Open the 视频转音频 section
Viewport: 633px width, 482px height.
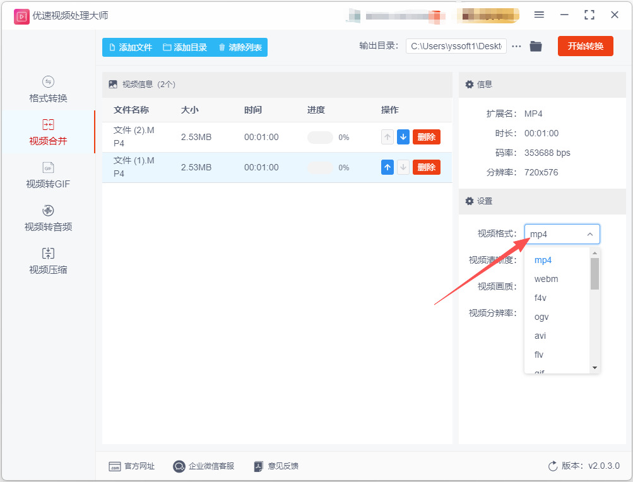click(48, 218)
